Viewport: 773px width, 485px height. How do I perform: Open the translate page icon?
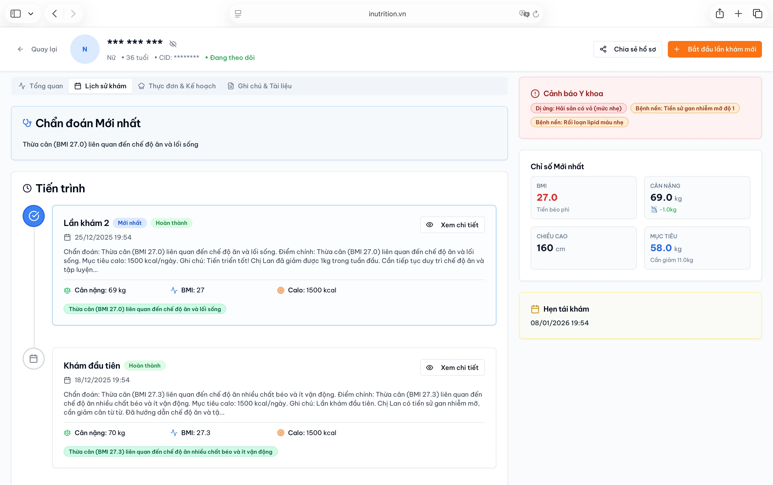pos(524,14)
